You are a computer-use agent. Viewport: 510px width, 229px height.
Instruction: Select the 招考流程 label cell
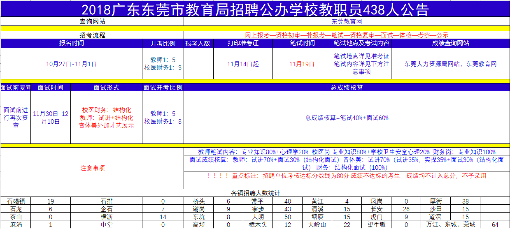click(92, 35)
